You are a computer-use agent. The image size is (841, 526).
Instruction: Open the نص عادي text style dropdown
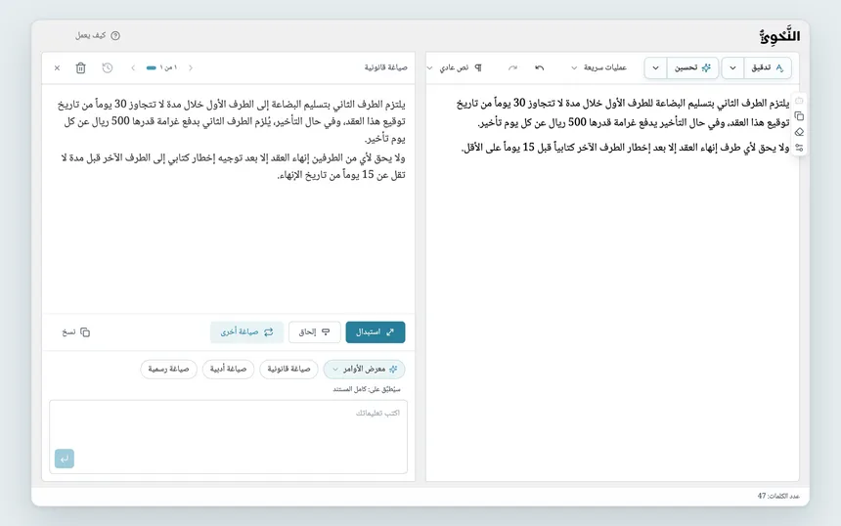455,67
